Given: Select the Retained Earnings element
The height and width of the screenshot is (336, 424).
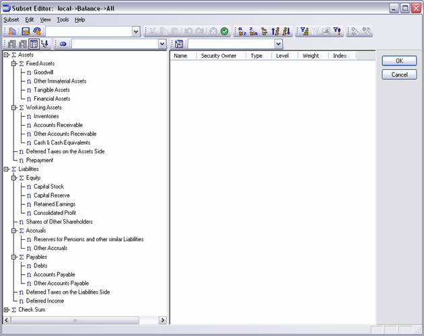Looking at the screenshot, I should [x=55, y=204].
